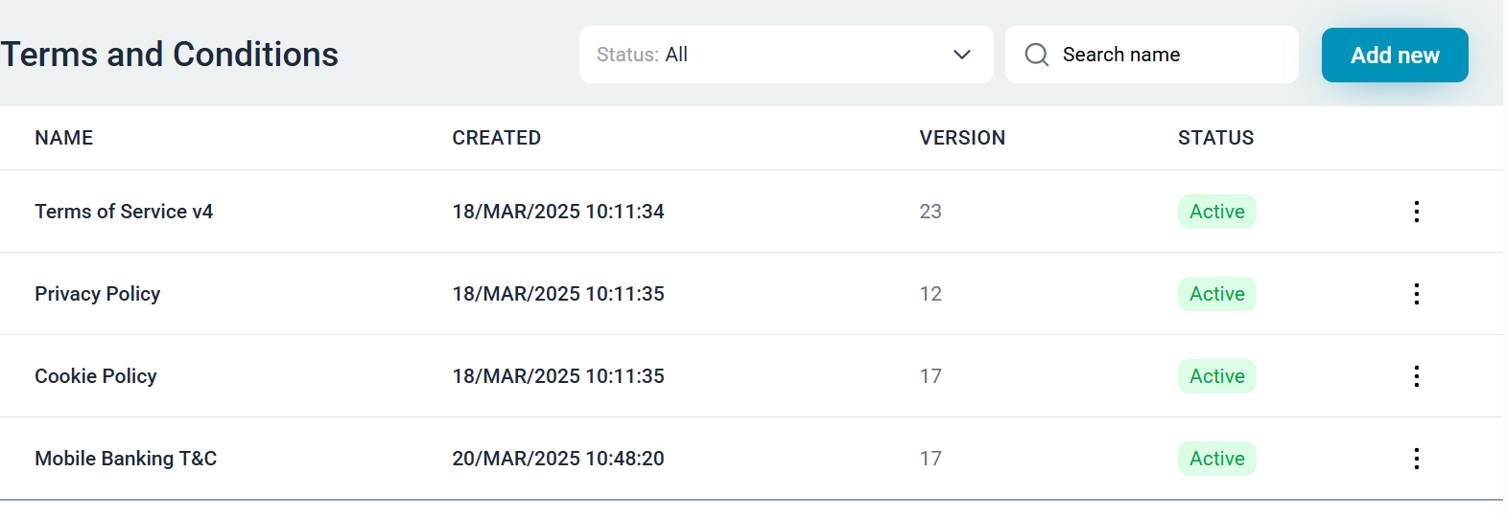Sort by the NAME column header
The width and height of the screenshot is (1506, 517).
point(64,138)
